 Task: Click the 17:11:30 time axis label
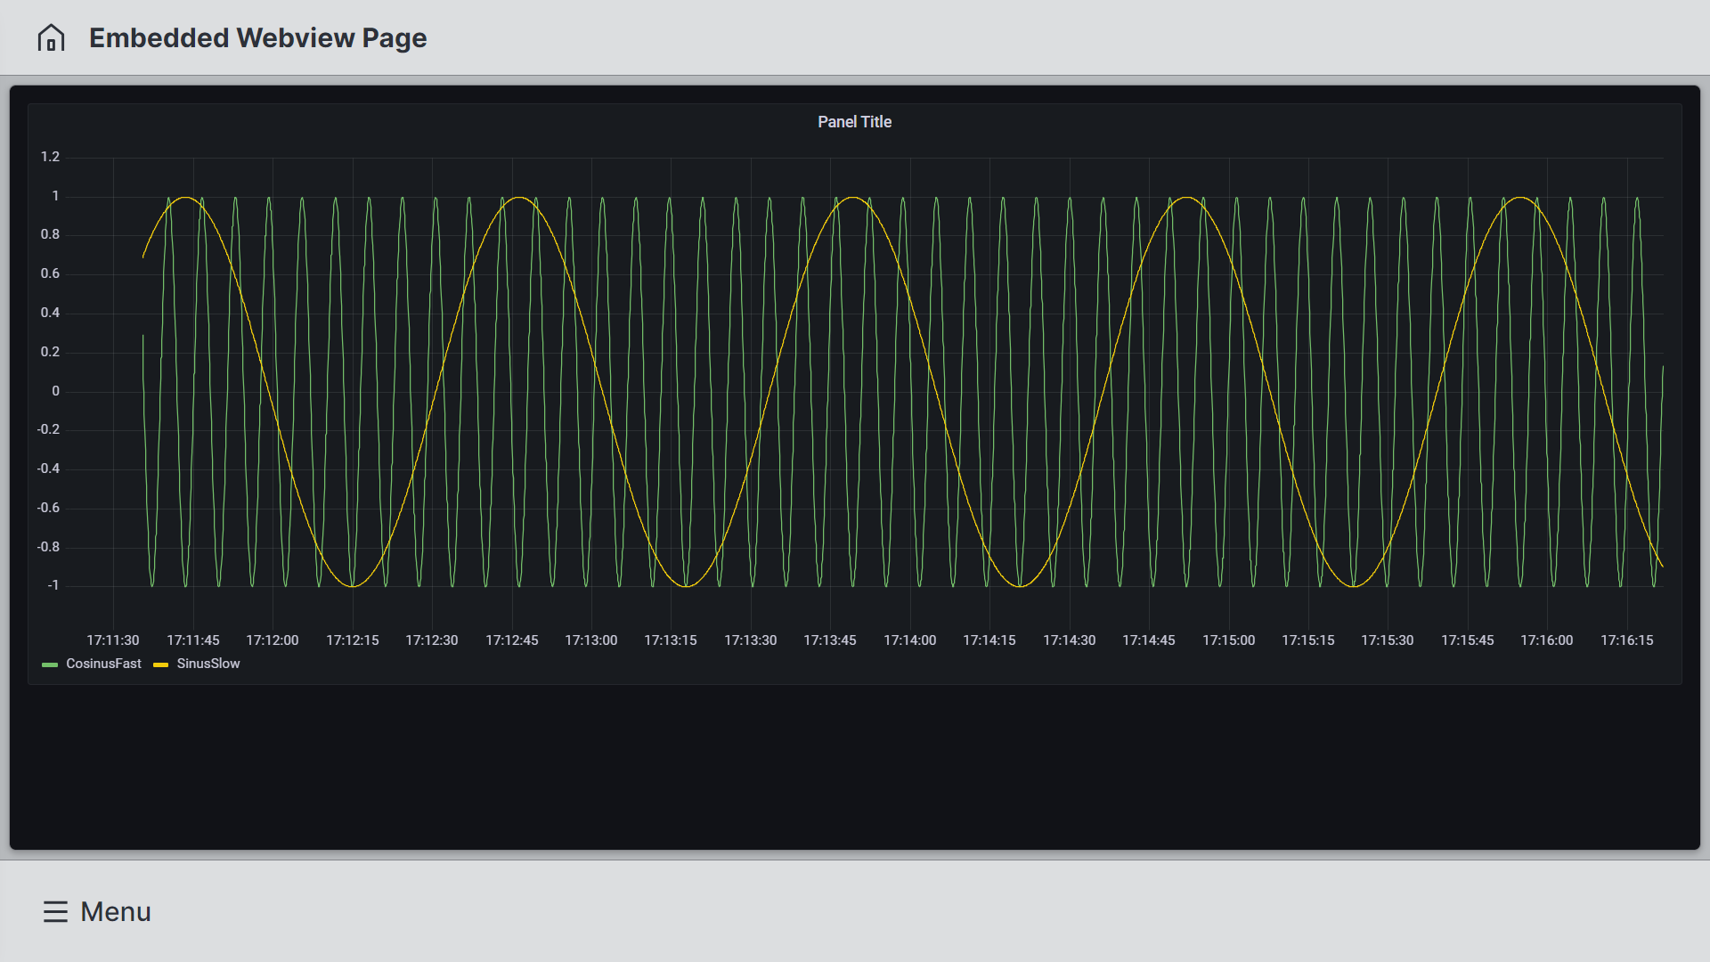pos(113,640)
